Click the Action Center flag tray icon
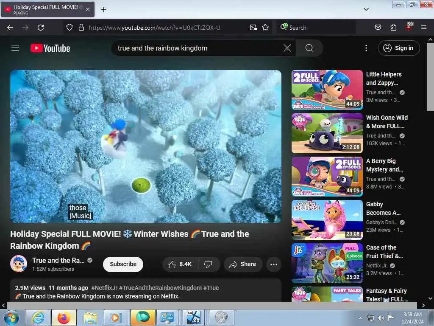434x326 pixels. [x=391, y=318]
